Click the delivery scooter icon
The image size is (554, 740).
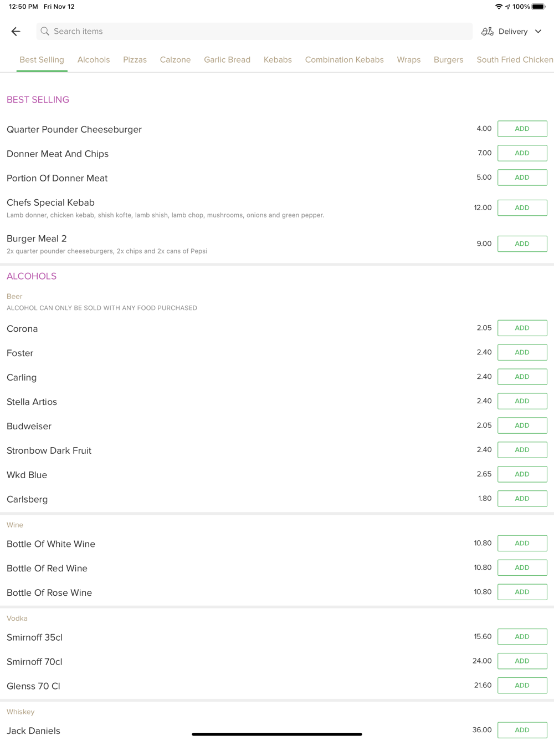pos(487,32)
